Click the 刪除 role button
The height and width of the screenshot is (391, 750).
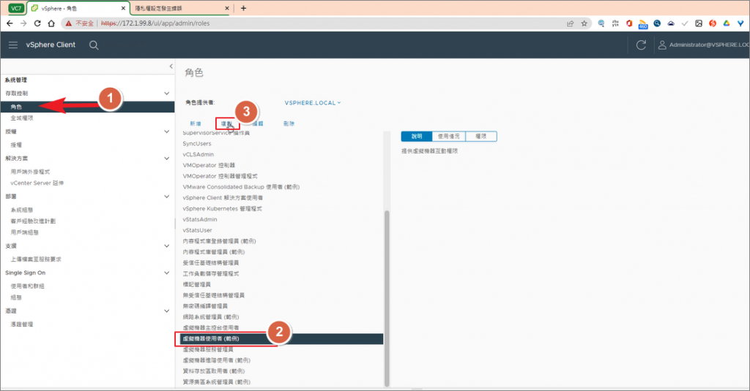[x=289, y=124]
